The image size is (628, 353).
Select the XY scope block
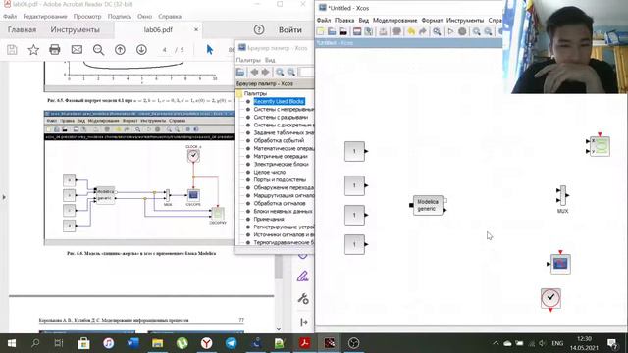point(600,146)
